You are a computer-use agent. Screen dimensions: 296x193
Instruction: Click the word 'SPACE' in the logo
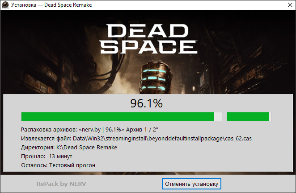point(148,47)
